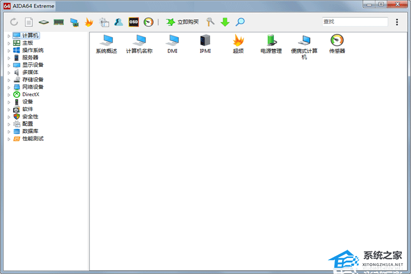Screen dimensions: 411x274
Task: Click the 查找 search input field
Action: [355, 22]
